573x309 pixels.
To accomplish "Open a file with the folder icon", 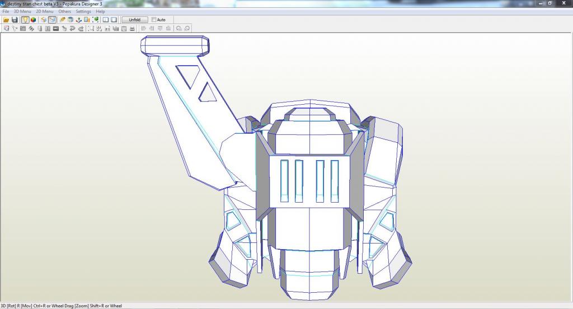I will [6, 20].
